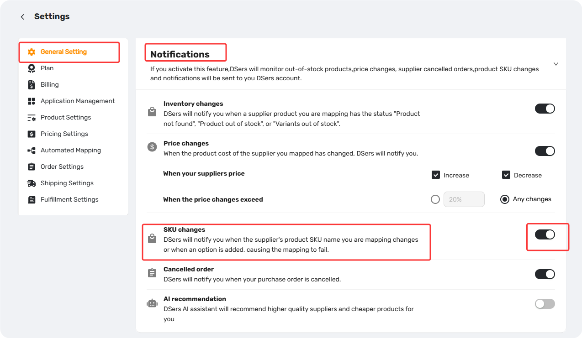Uncheck the Increase price checkbox
This screenshot has width=582, height=338.
click(435, 175)
